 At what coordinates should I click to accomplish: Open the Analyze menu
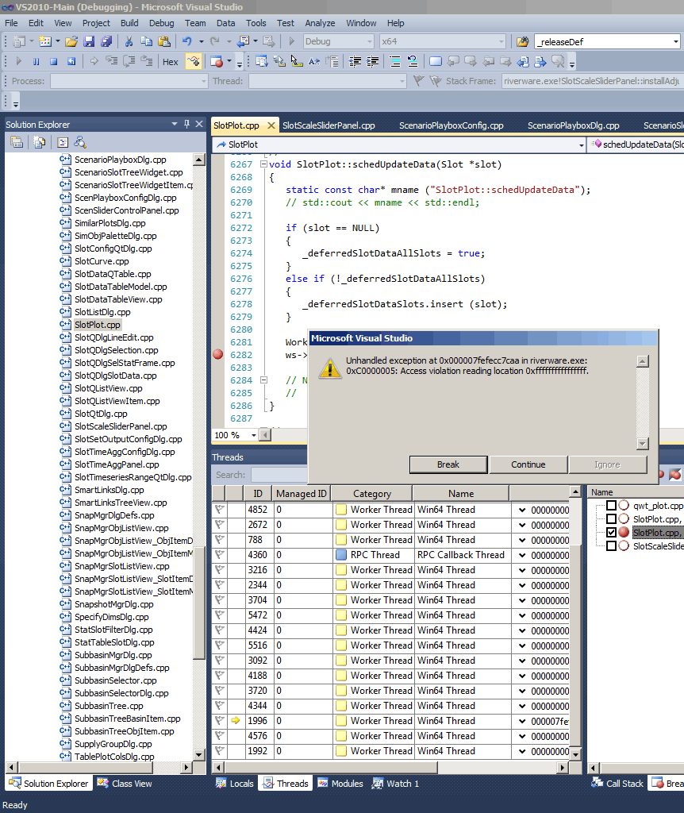320,23
